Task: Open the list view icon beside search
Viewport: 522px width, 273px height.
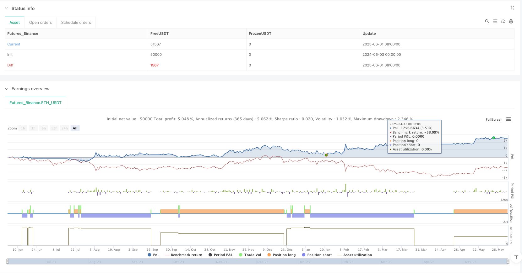Action: pos(495,21)
